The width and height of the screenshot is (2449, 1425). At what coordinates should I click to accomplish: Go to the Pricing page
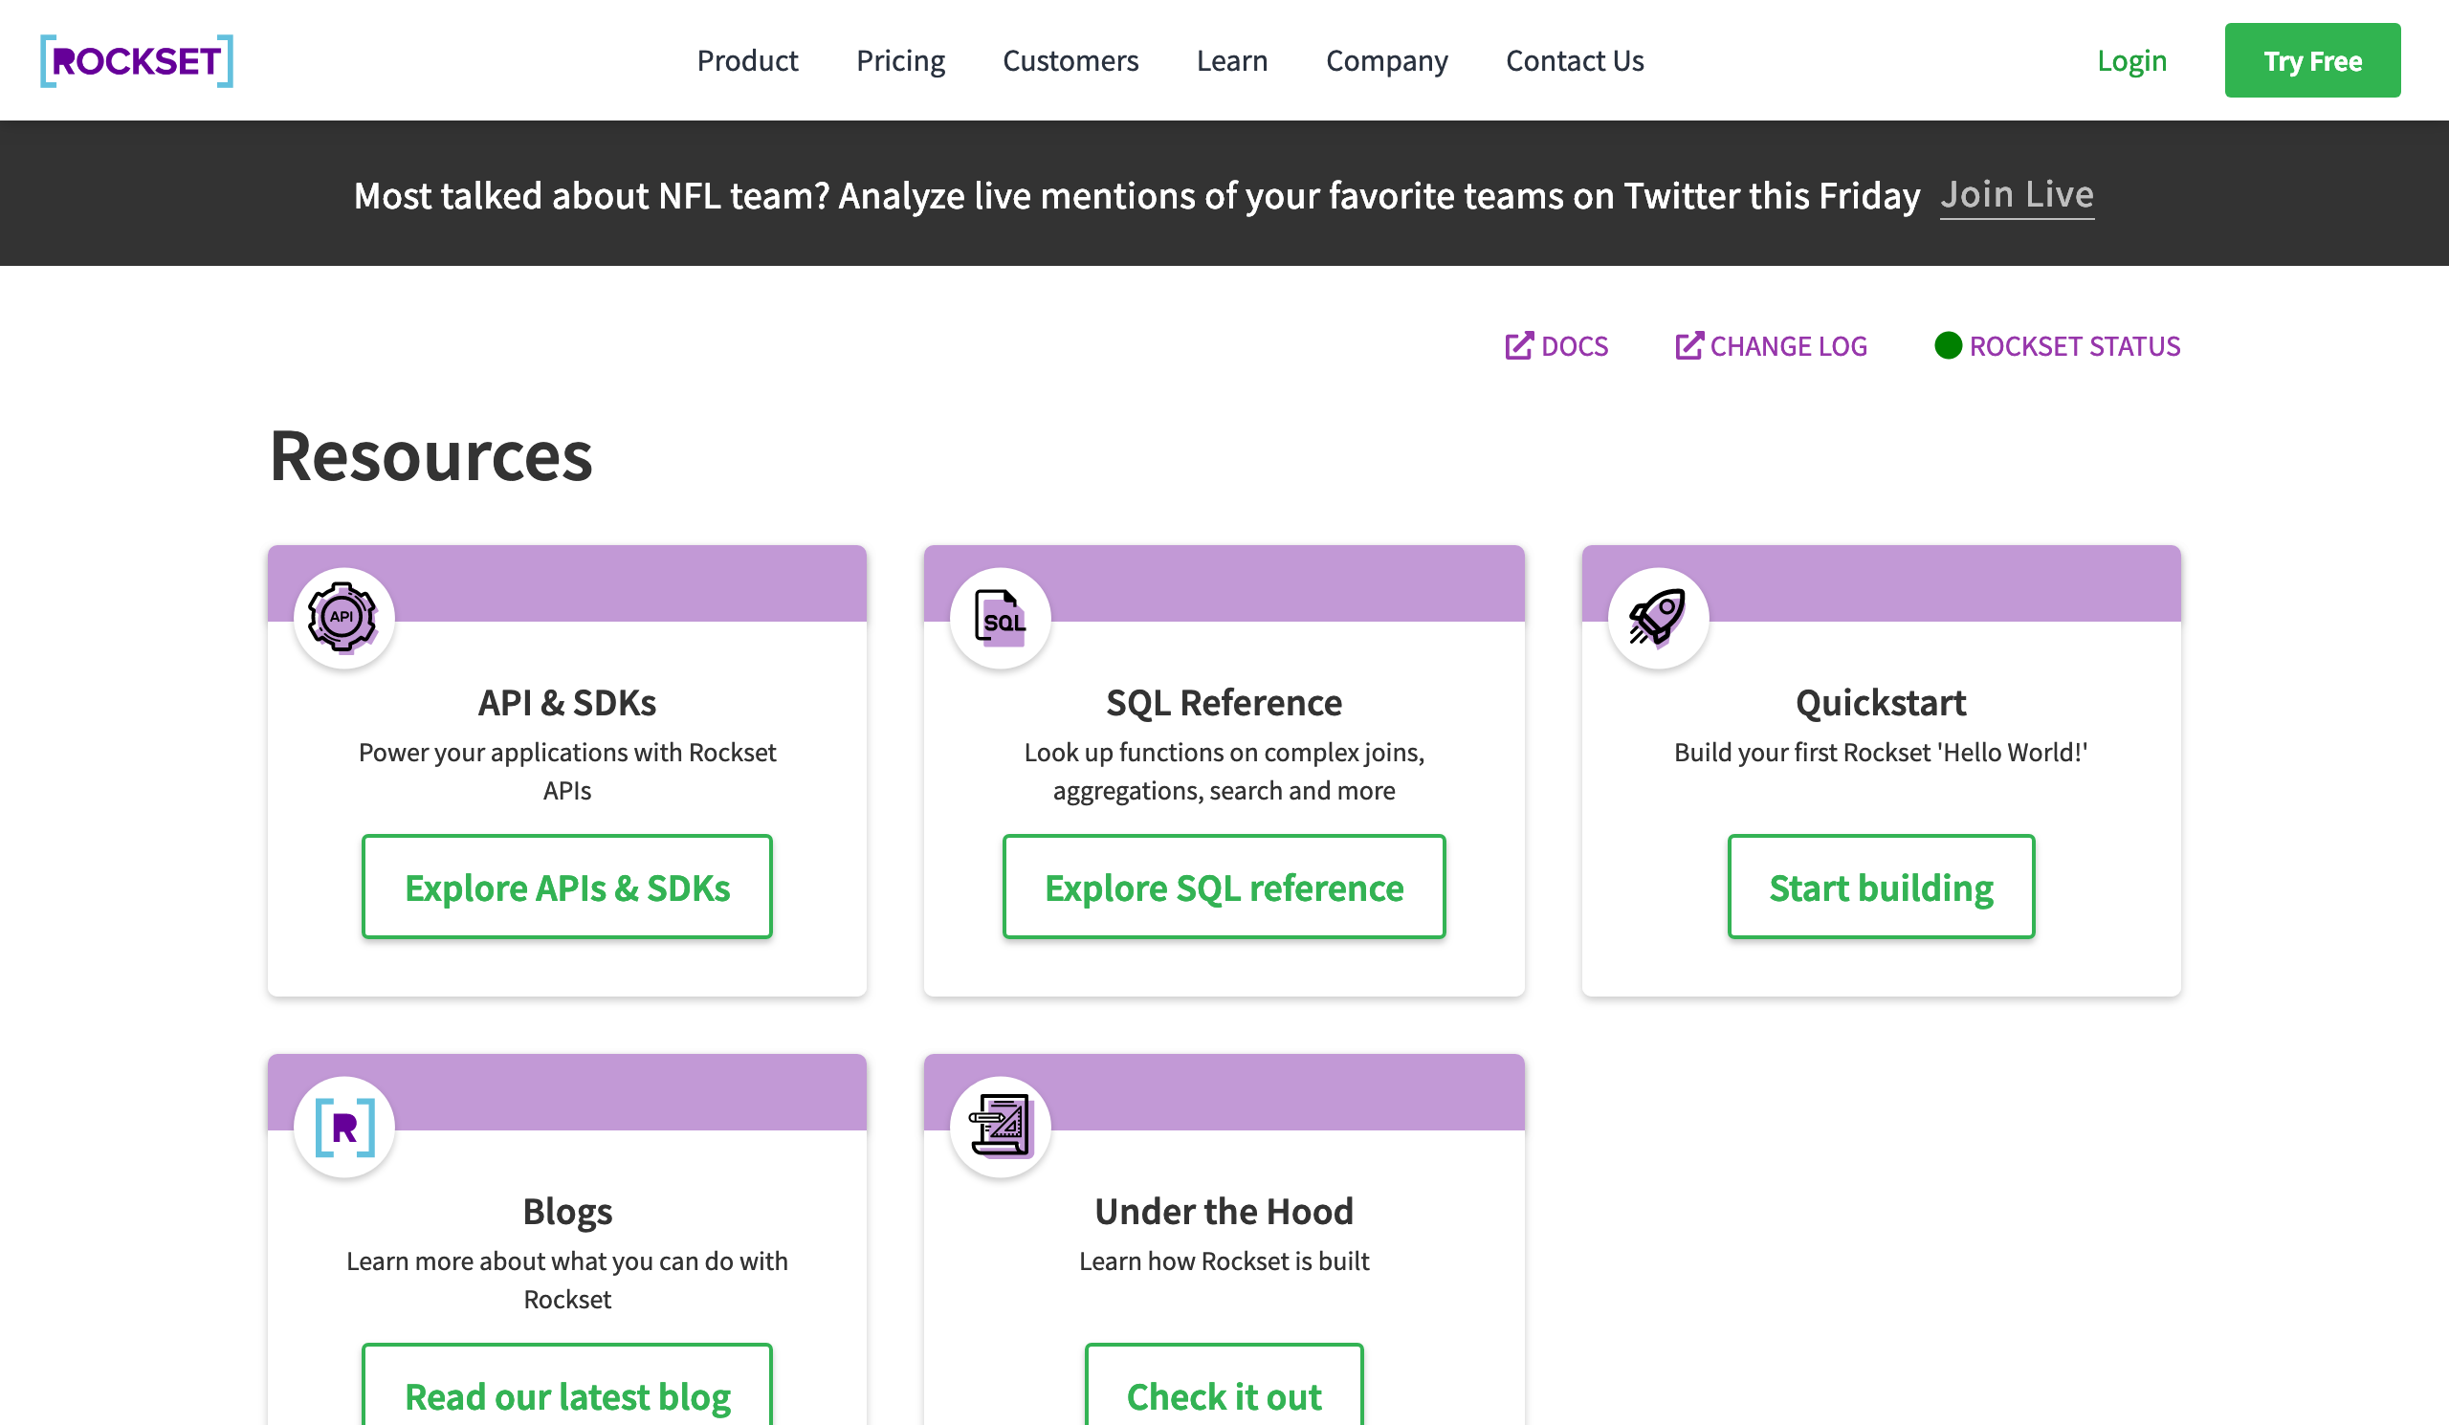coord(900,60)
